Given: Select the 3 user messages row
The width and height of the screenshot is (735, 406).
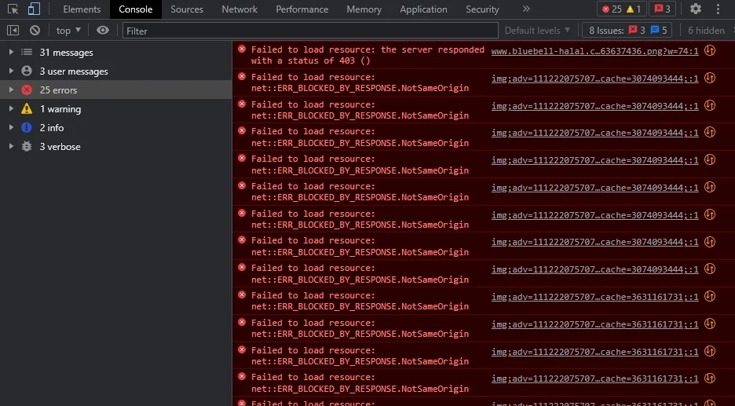Looking at the screenshot, I should coord(115,71).
